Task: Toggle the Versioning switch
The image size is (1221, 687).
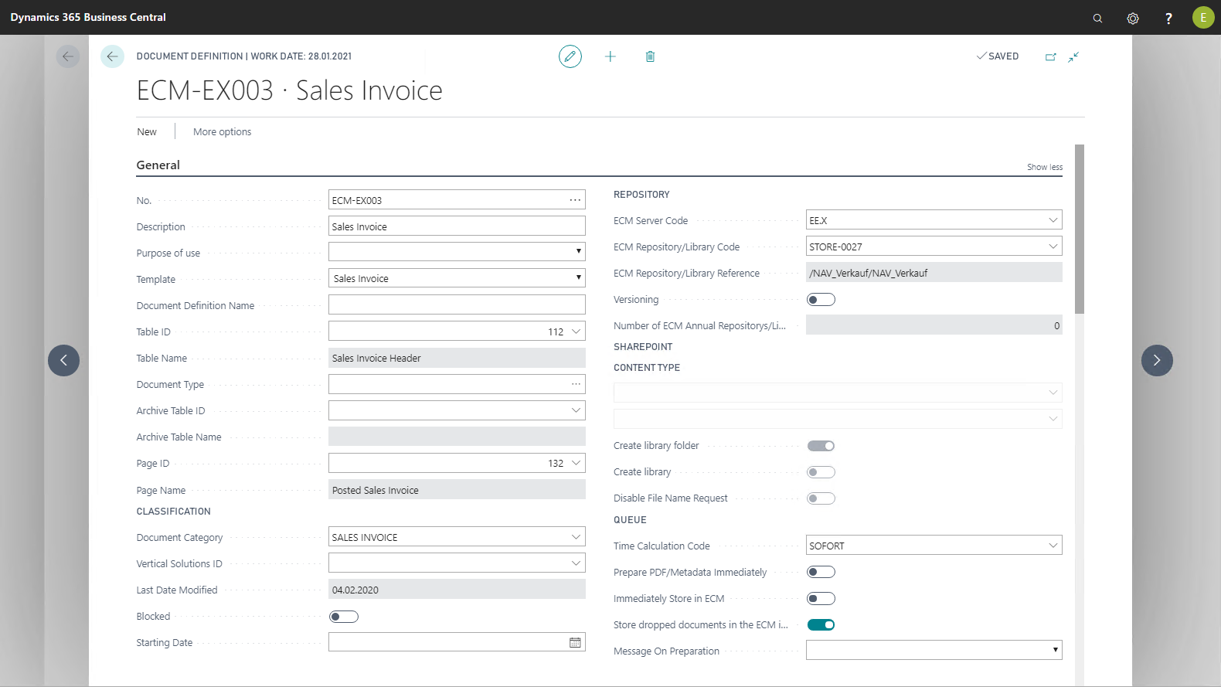Action: click(x=821, y=300)
